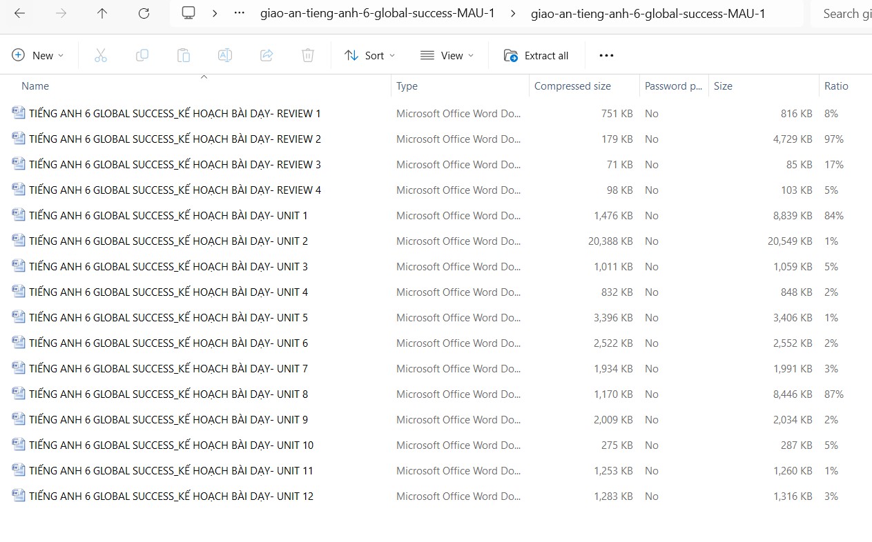Click compressed size 20,388 KB
The height and width of the screenshot is (542, 872).
click(x=610, y=241)
